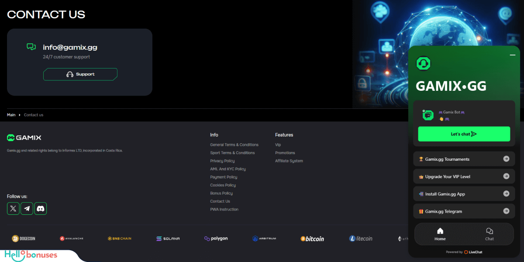Click the Dogecoin logo

pos(24,238)
